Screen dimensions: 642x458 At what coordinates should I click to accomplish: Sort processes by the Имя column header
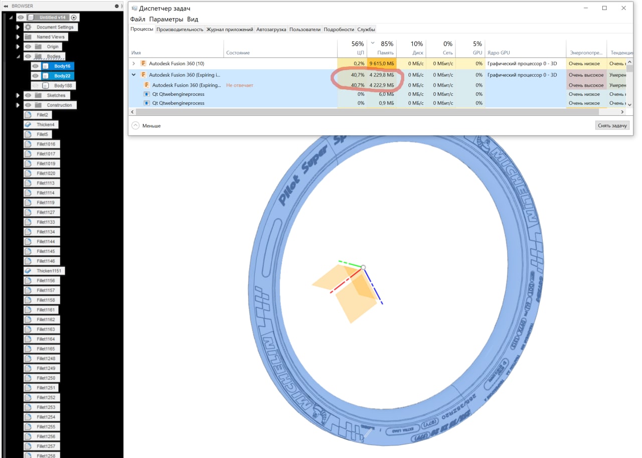[176, 48]
